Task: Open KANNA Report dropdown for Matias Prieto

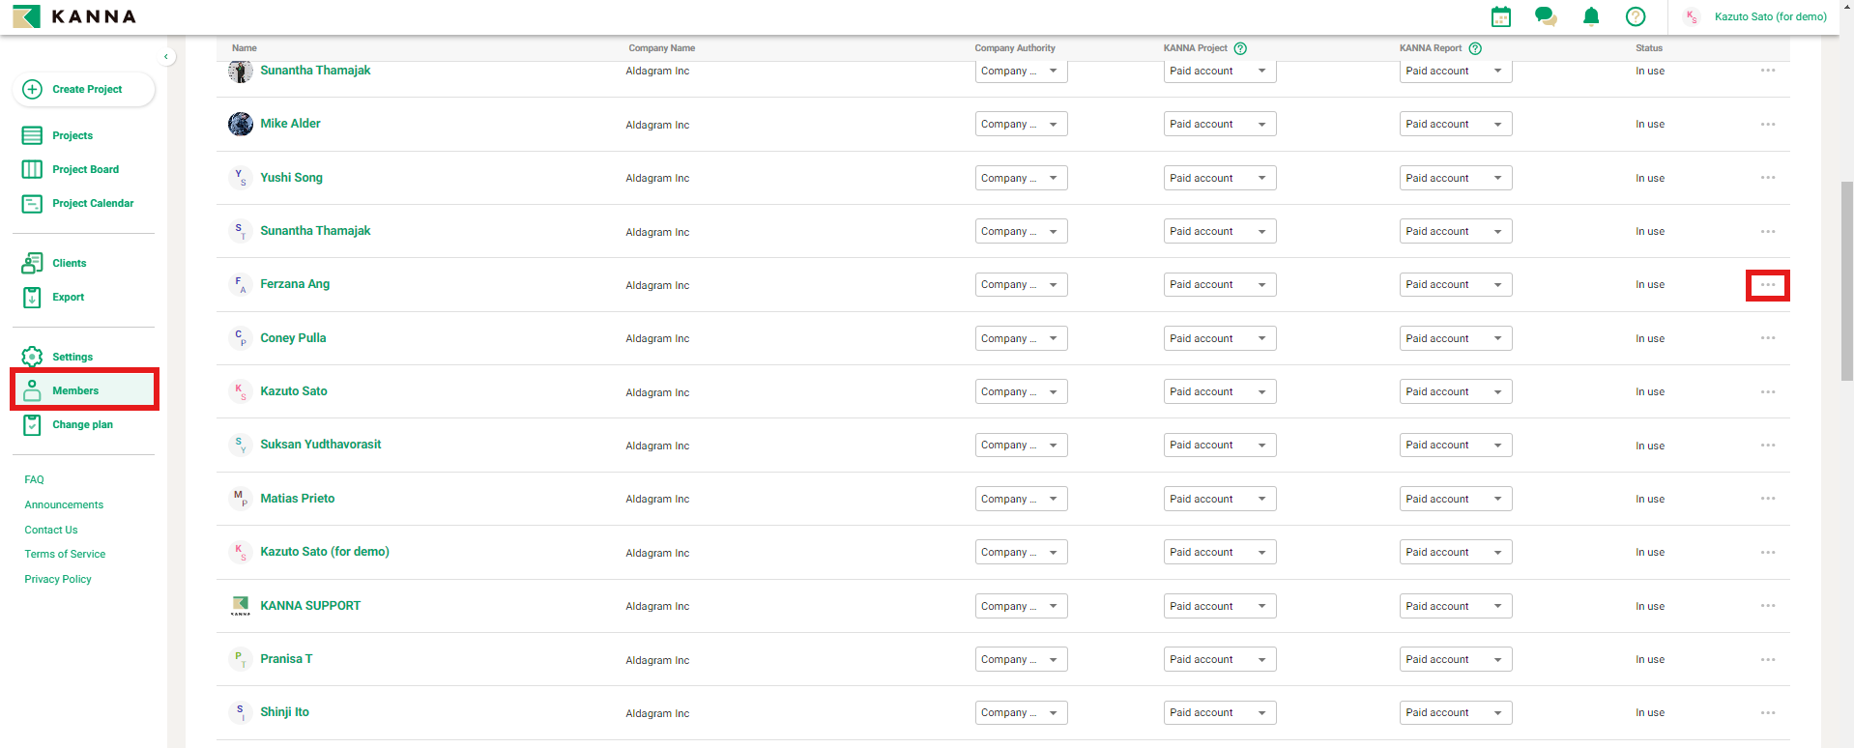Action: (1455, 499)
